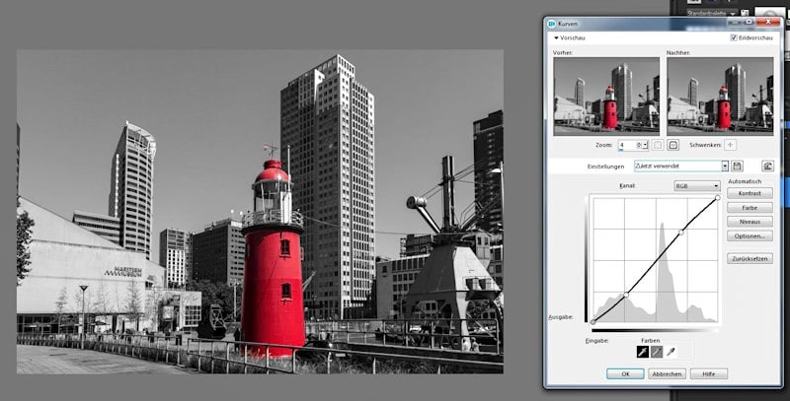Open the Einstellungen presets dropdown
This screenshot has width=790, height=401.
coord(724,167)
